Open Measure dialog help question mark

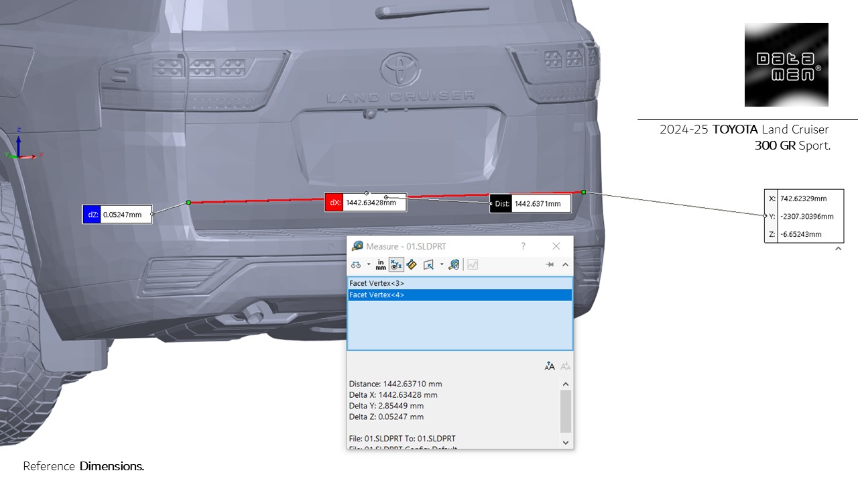click(x=524, y=246)
